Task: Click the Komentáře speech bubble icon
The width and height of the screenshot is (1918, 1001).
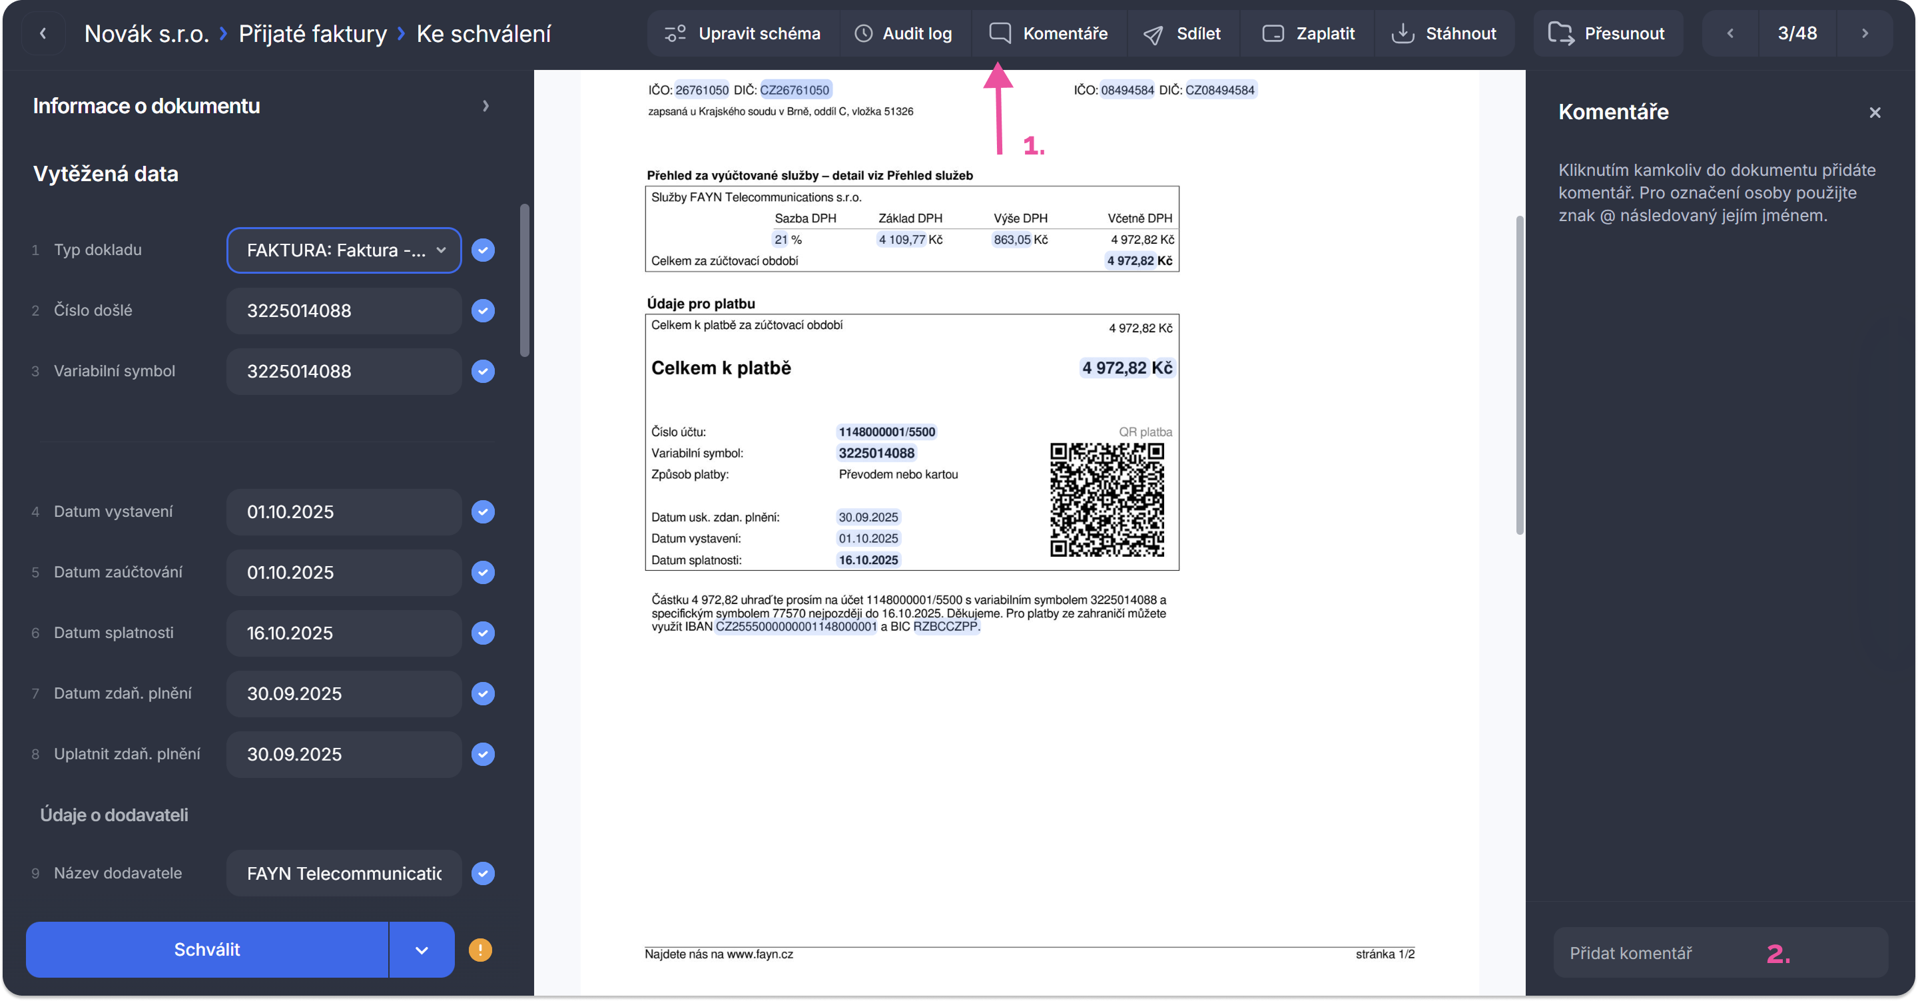Action: pos(999,33)
